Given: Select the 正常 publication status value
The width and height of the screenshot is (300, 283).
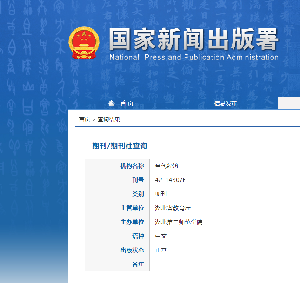Looking at the screenshot, I should tap(161, 250).
